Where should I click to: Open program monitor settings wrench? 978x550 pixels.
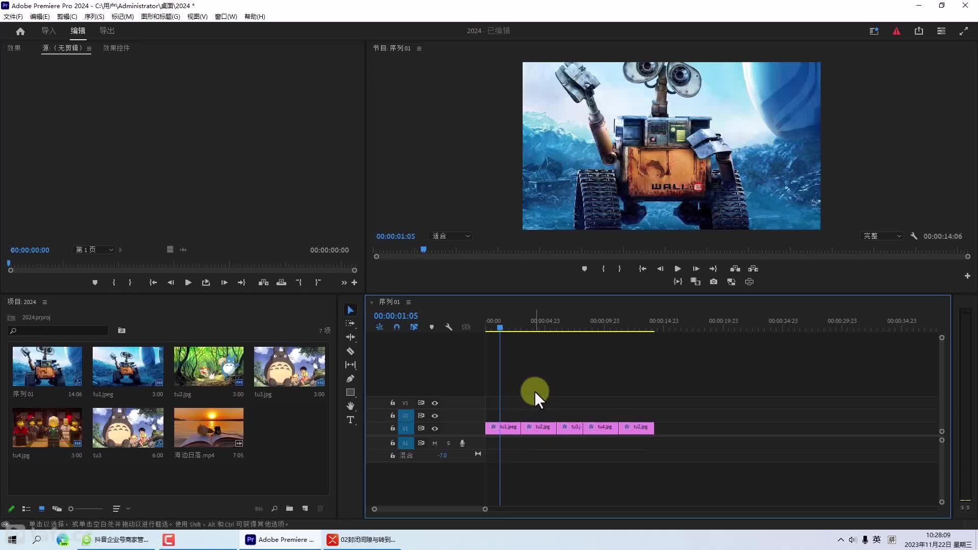click(x=914, y=236)
